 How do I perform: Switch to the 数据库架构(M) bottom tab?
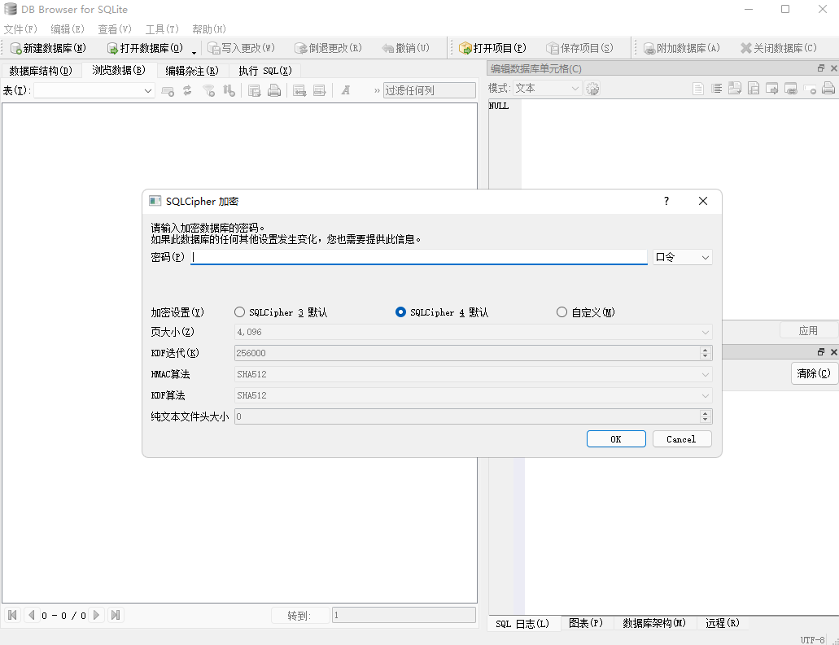pyautogui.click(x=654, y=623)
